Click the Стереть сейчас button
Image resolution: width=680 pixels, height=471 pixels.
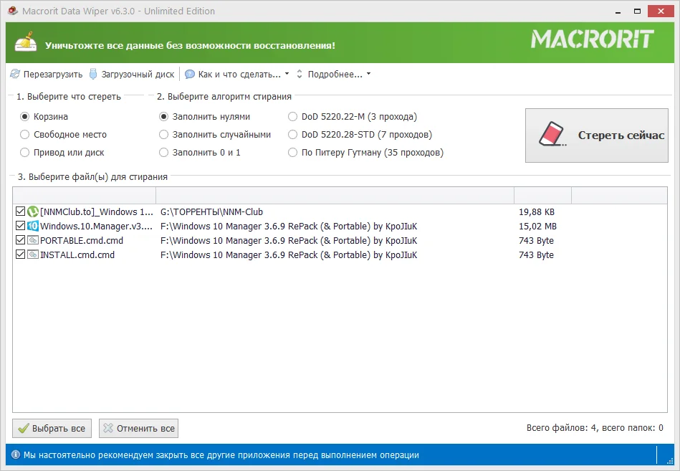(x=596, y=135)
